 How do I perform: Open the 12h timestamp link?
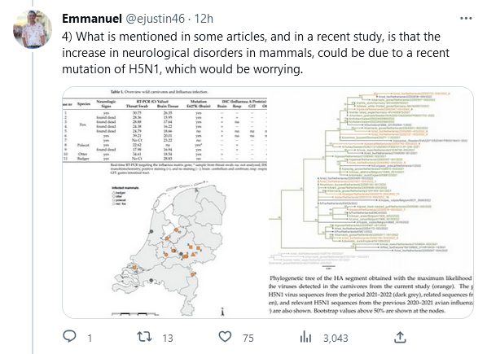(x=204, y=19)
